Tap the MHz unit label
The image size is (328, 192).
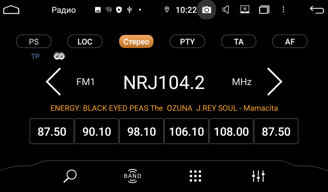click(242, 82)
